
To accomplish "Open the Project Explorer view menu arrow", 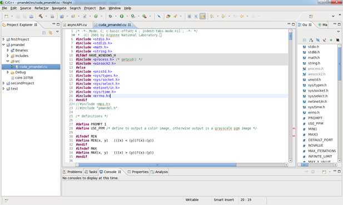I will (x=57, y=32).
